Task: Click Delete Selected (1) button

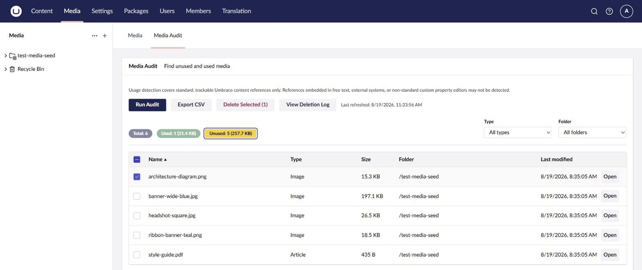Action: point(245,105)
